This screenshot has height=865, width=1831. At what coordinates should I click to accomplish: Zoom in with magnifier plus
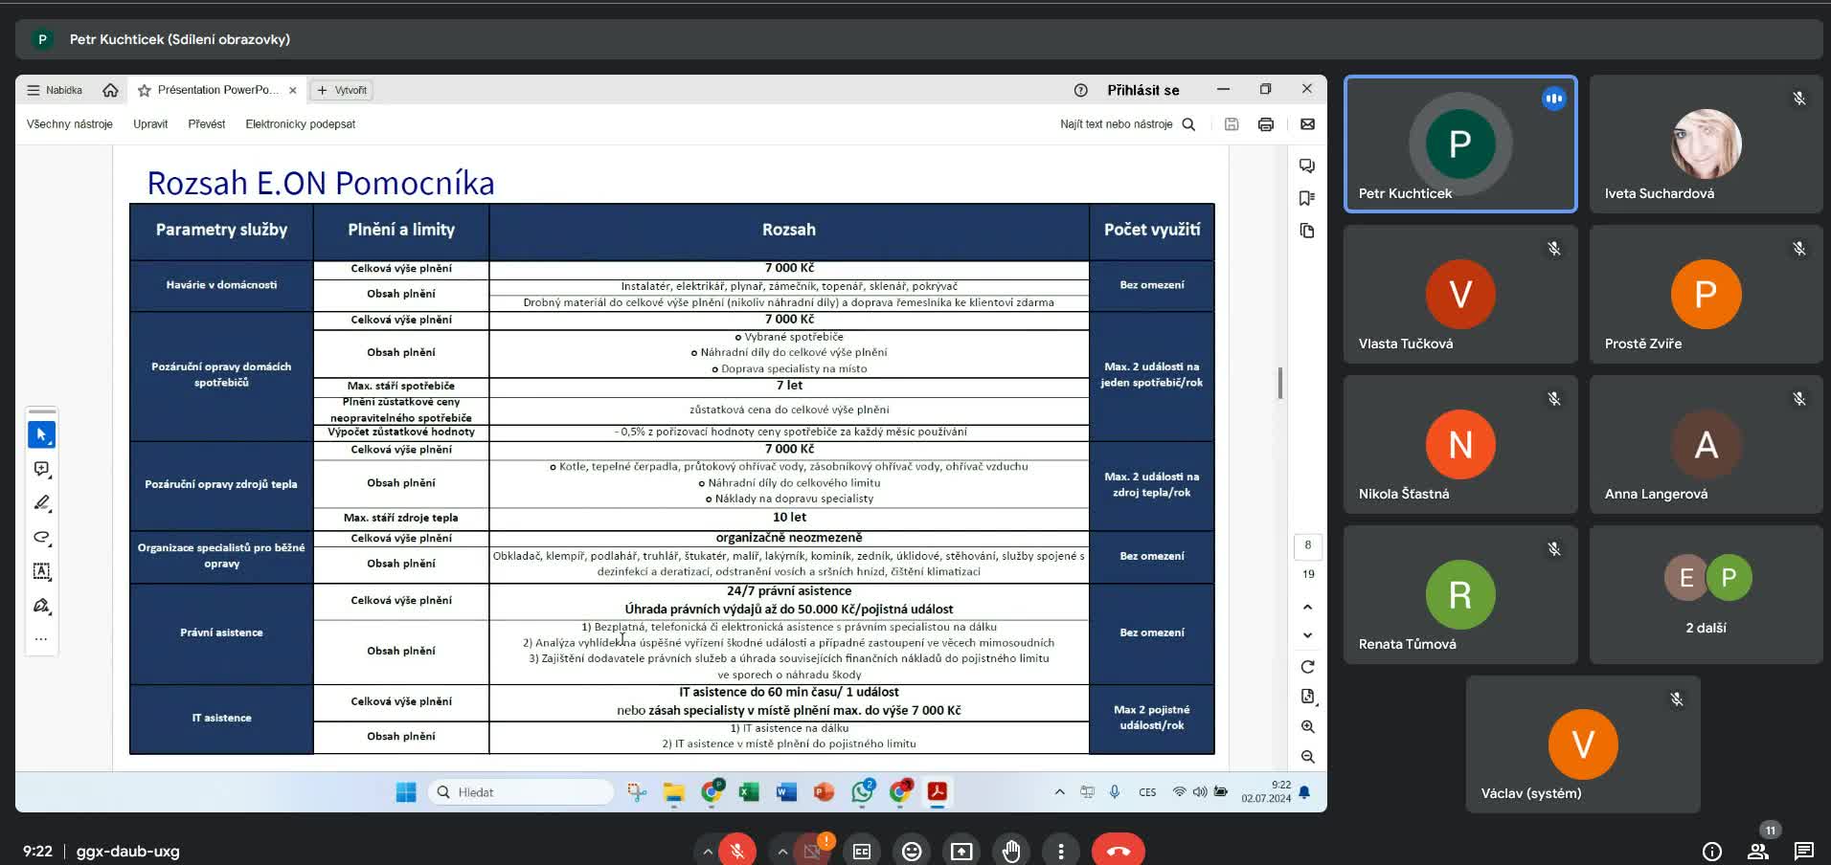(1307, 727)
